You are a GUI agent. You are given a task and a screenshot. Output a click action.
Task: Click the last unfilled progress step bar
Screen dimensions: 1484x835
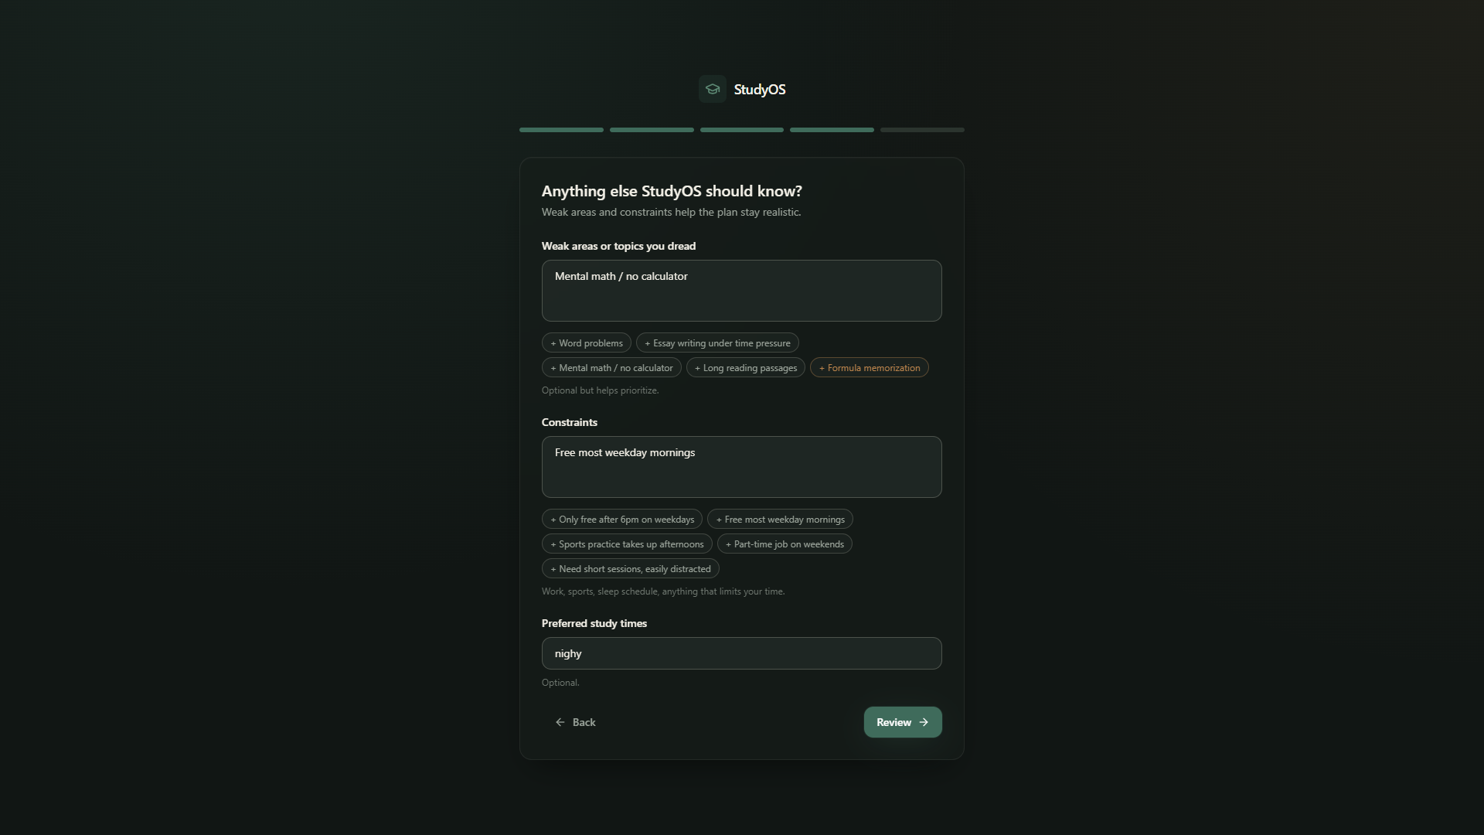[x=922, y=130]
